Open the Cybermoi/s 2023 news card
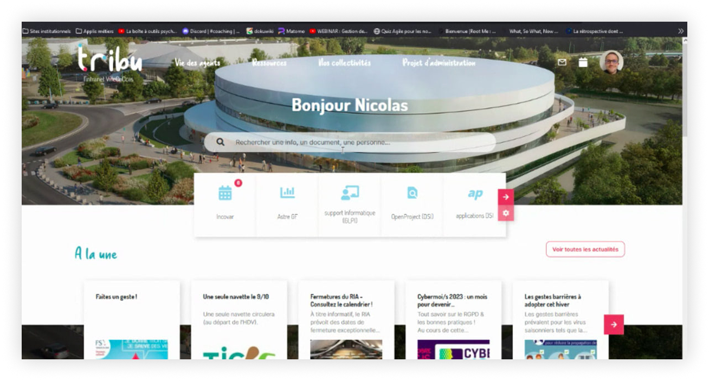Screen dimensions: 709x381 coord(453,319)
